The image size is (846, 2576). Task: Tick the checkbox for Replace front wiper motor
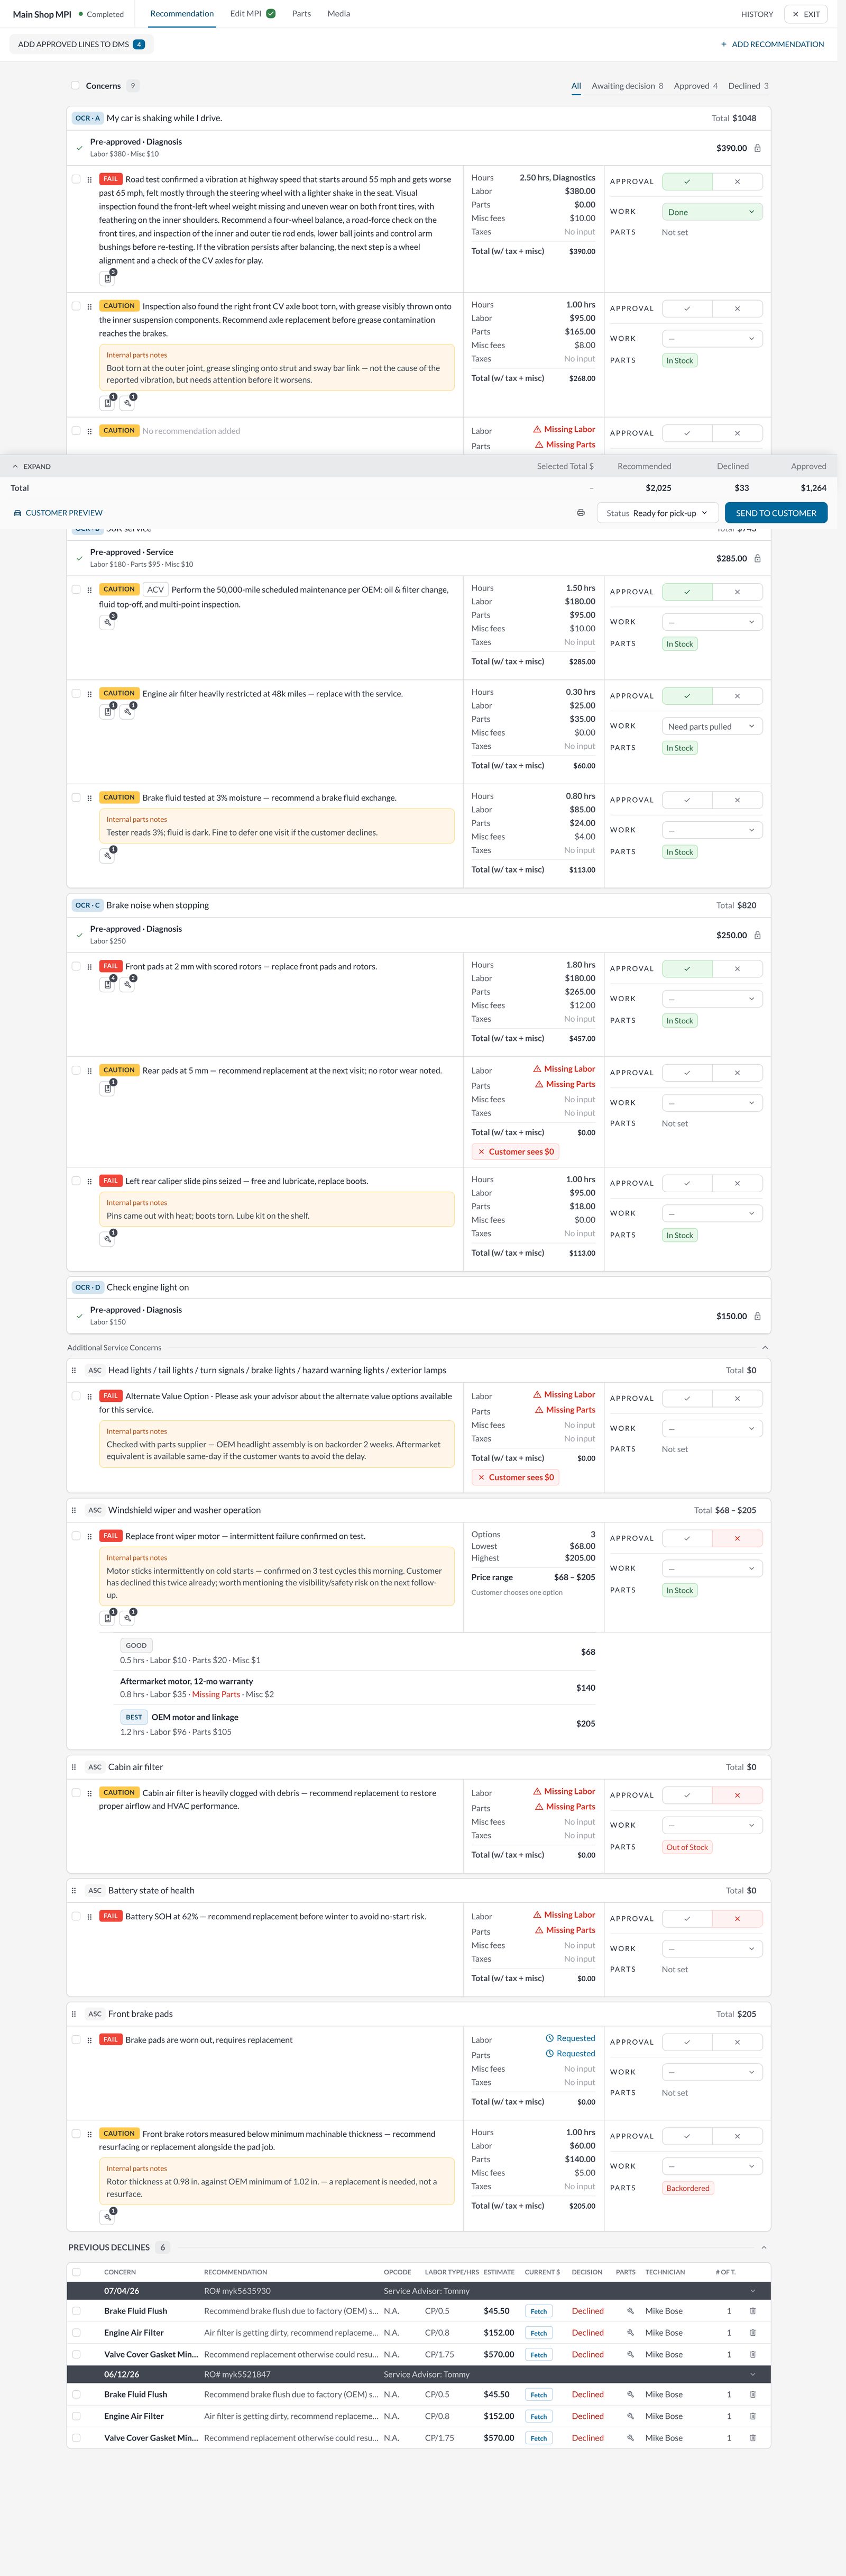76,1536
